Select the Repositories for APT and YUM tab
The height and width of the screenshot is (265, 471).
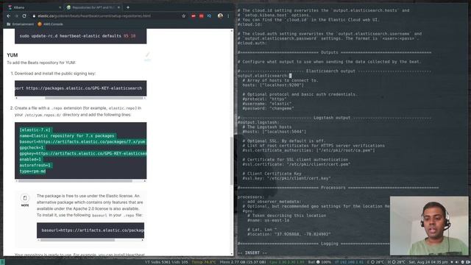[x=93, y=7]
